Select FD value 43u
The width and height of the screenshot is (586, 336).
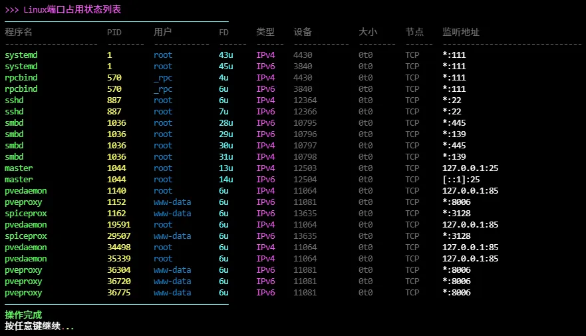(225, 55)
